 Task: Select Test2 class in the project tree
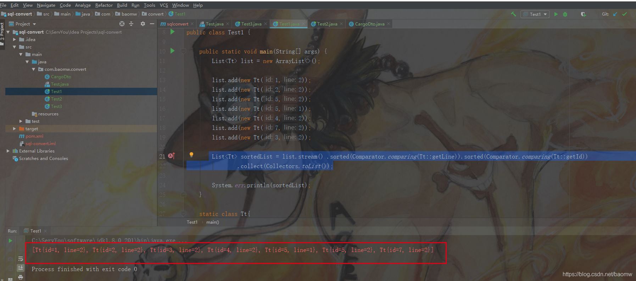[56, 99]
